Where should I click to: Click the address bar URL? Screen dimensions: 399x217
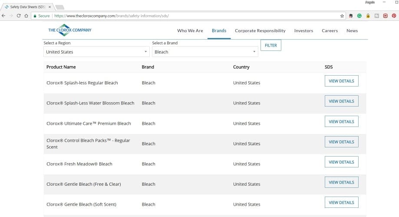click(x=112, y=16)
